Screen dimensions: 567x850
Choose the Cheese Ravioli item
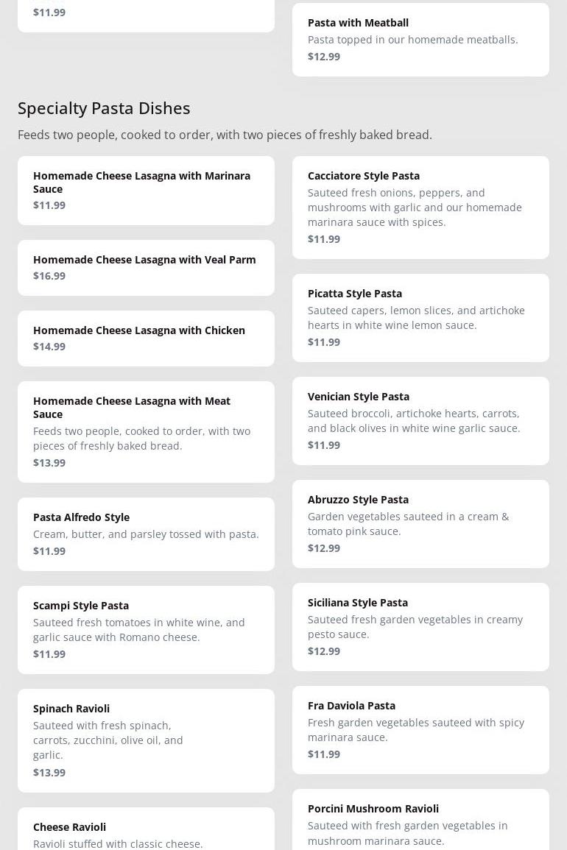pyautogui.click(x=146, y=832)
